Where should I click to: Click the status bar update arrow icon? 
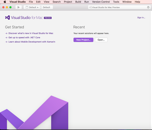click(148, 7)
